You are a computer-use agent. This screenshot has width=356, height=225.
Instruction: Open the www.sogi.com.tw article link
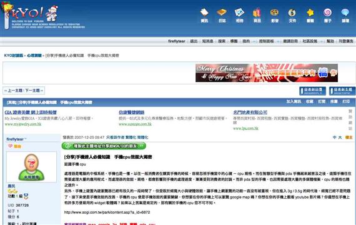[x=107, y=212]
